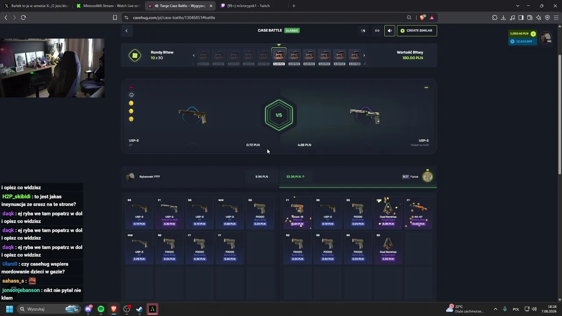
Task: Select the Twoje Case Battle tab
Action: 180,6
